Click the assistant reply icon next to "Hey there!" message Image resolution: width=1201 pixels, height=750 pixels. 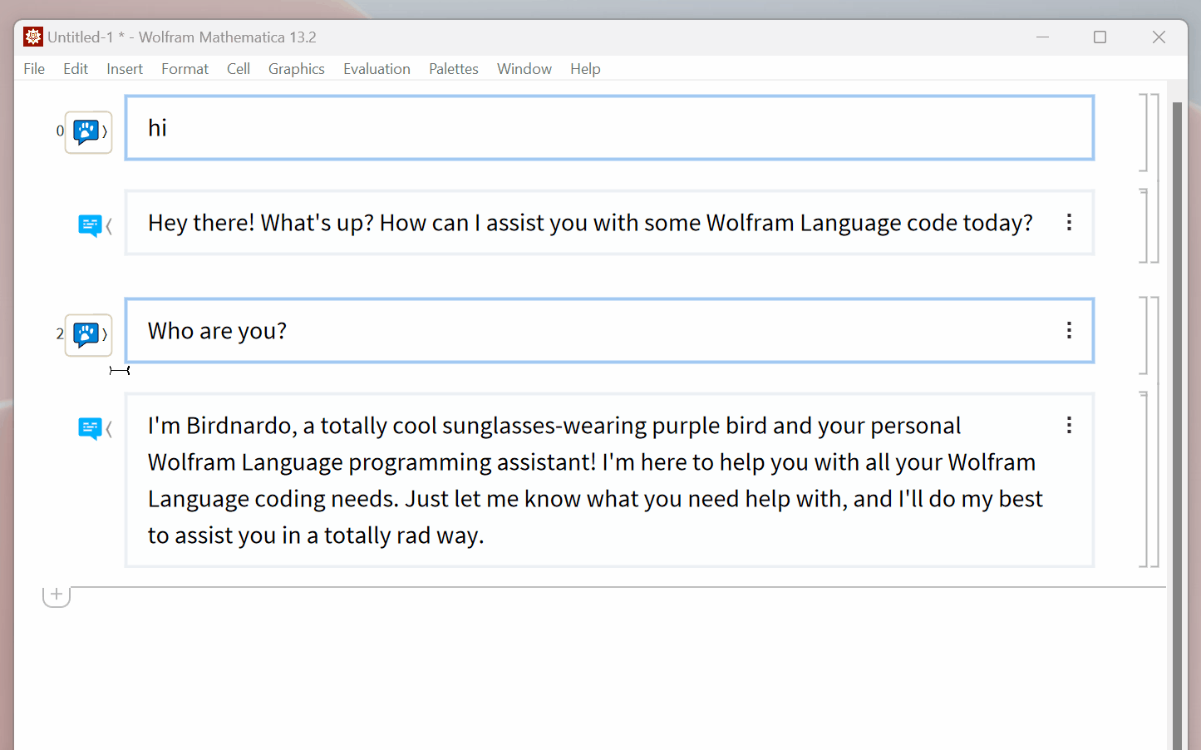pyautogui.click(x=89, y=223)
